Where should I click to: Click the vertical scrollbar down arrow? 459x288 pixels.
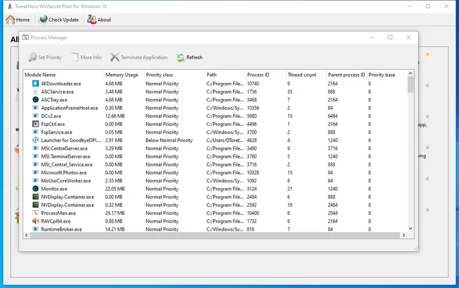pyautogui.click(x=410, y=228)
